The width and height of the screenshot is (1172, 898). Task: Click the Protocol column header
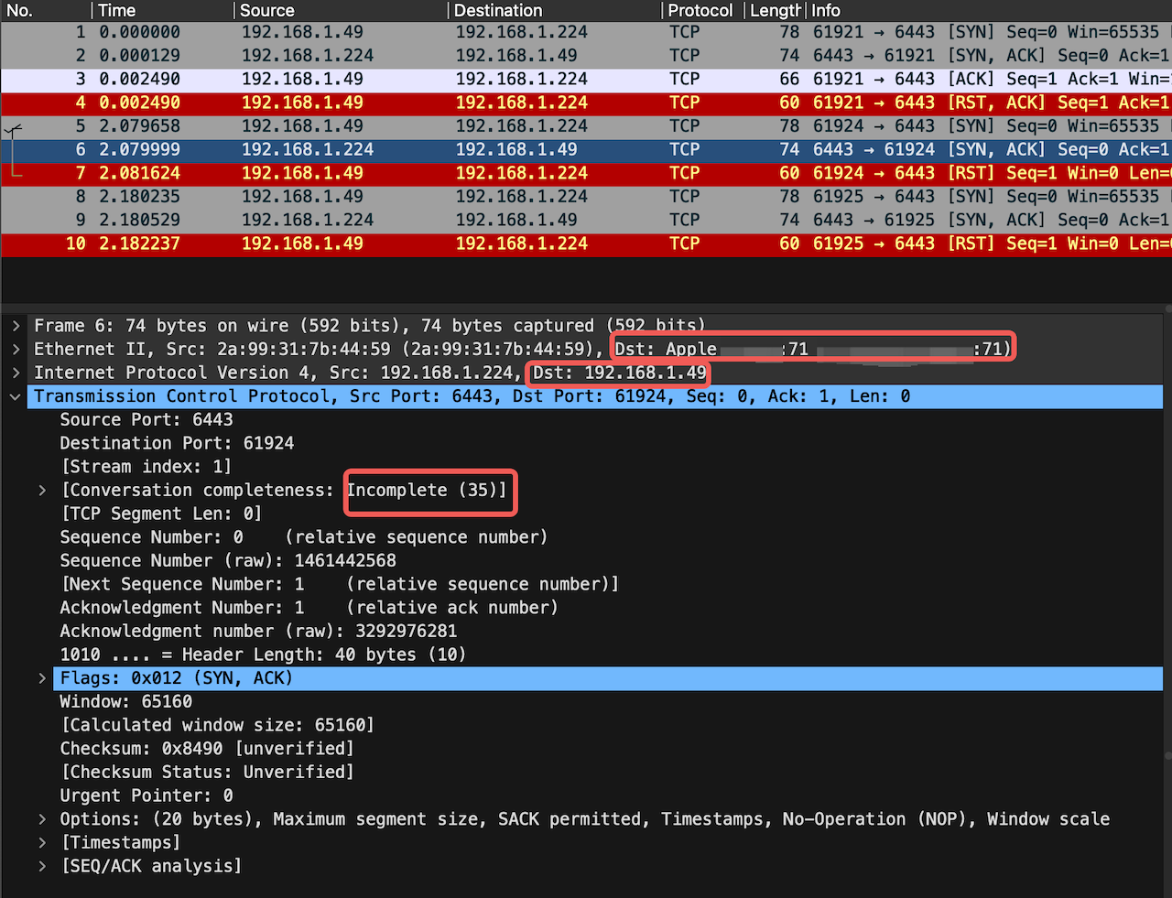[700, 11]
